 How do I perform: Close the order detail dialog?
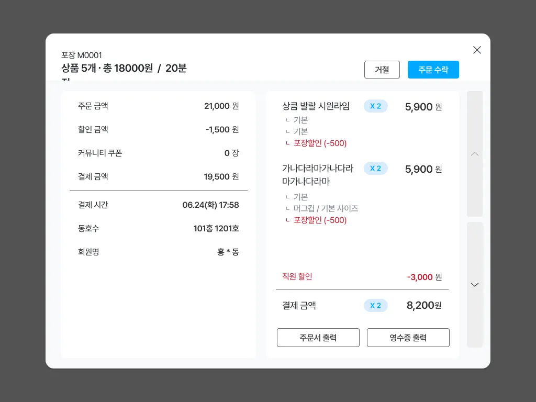(477, 50)
